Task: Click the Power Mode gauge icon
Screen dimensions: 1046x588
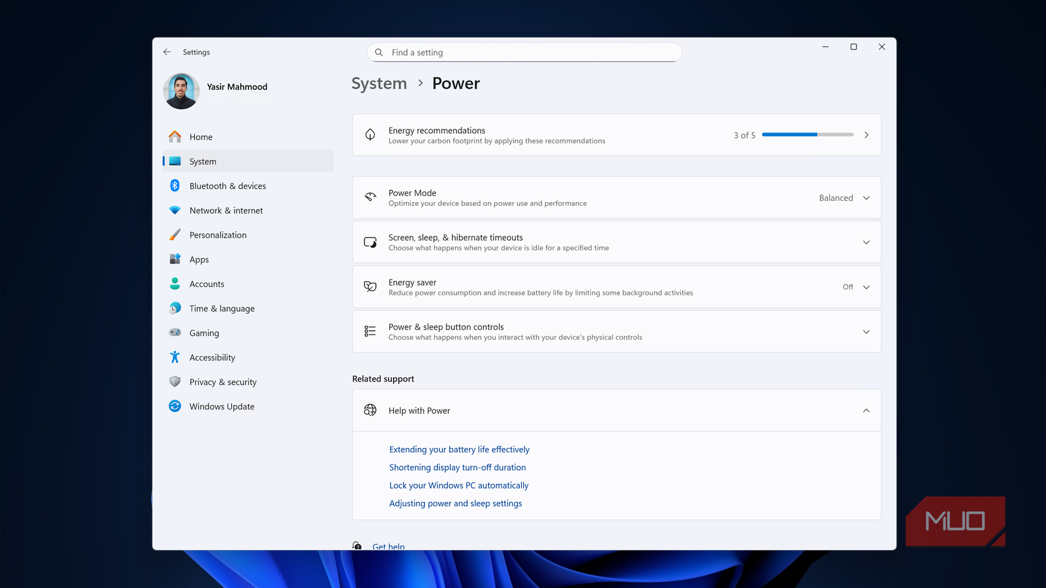Action: pos(370,198)
